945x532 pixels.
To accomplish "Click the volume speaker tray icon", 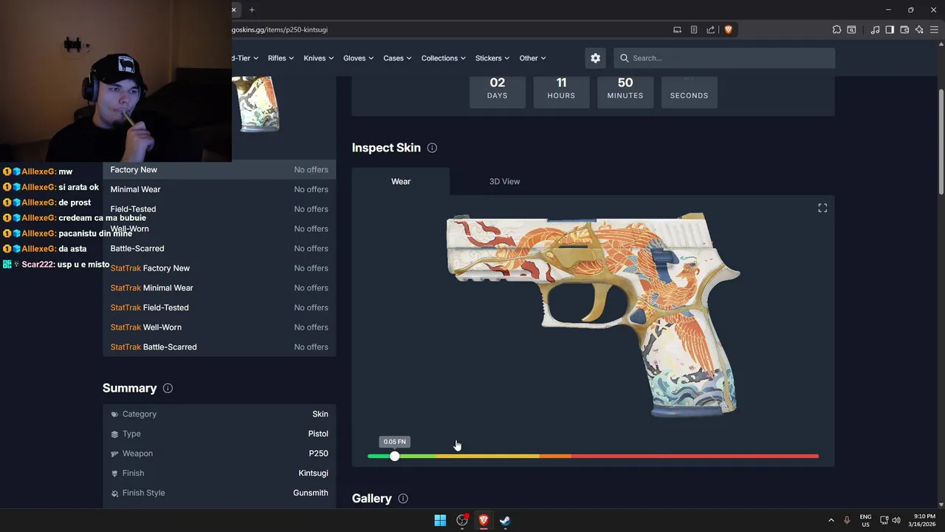I will point(896,520).
